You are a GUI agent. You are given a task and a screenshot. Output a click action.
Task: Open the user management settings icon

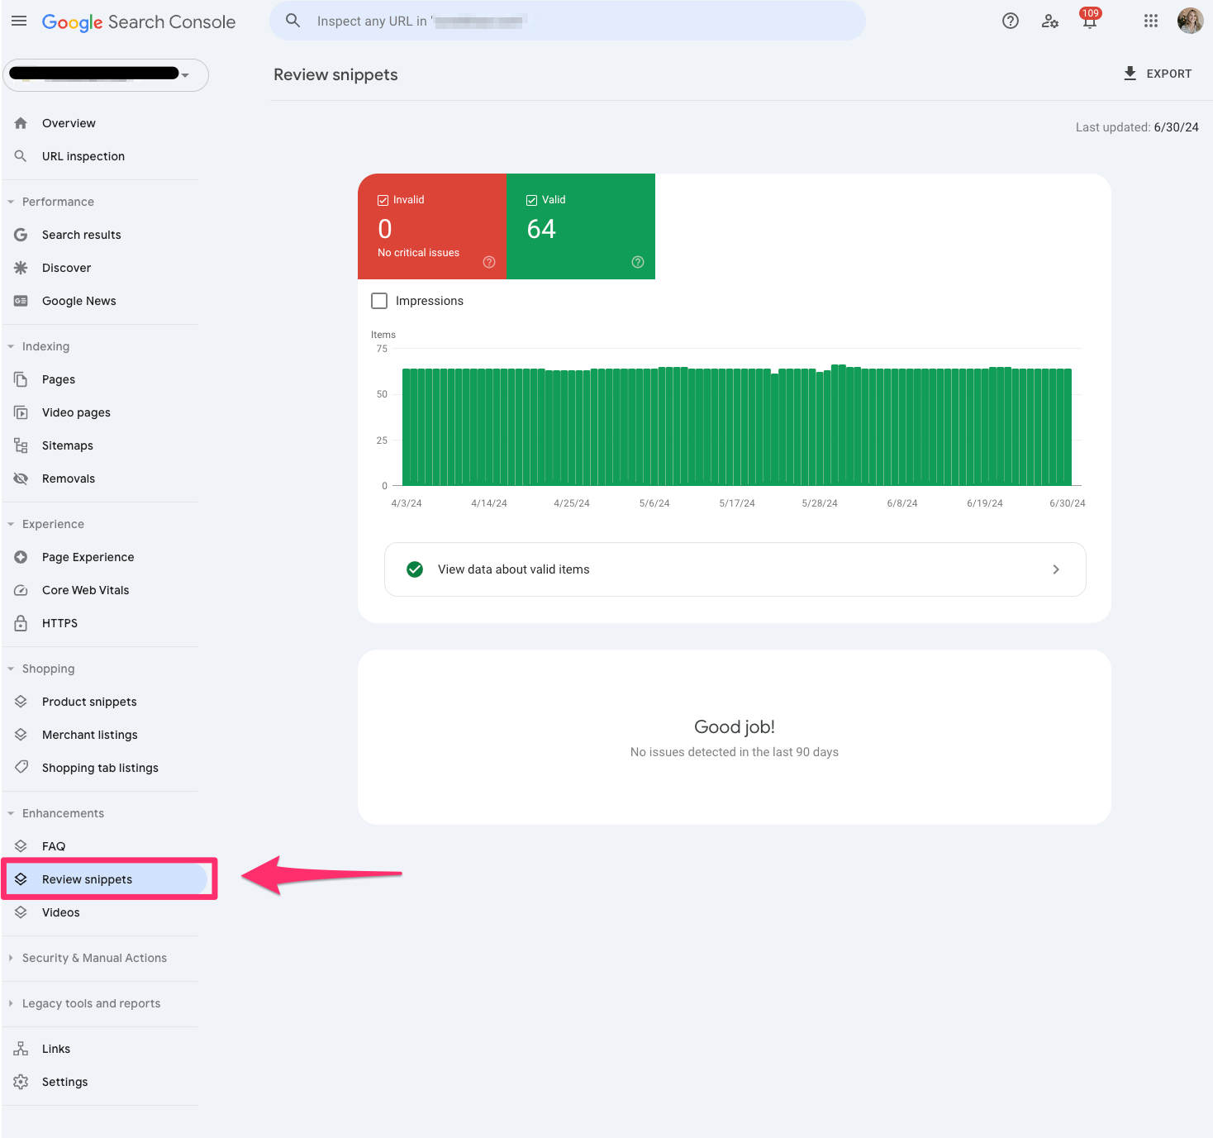tap(1049, 21)
